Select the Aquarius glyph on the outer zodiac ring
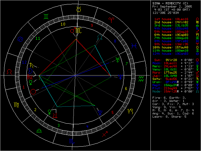201x151 pixels. (141, 79)
